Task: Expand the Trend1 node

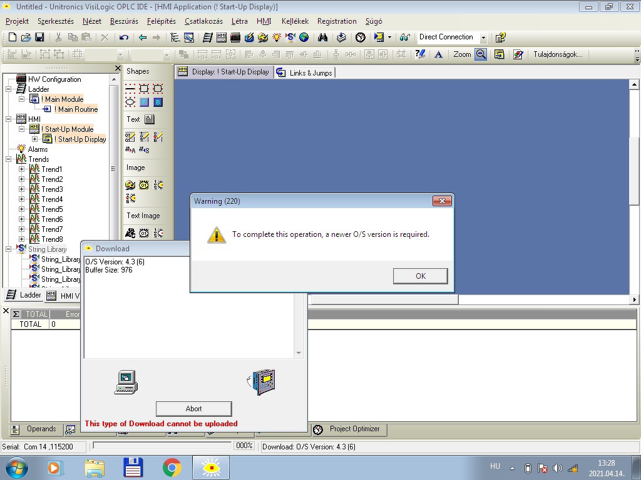Action: pos(21,169)
